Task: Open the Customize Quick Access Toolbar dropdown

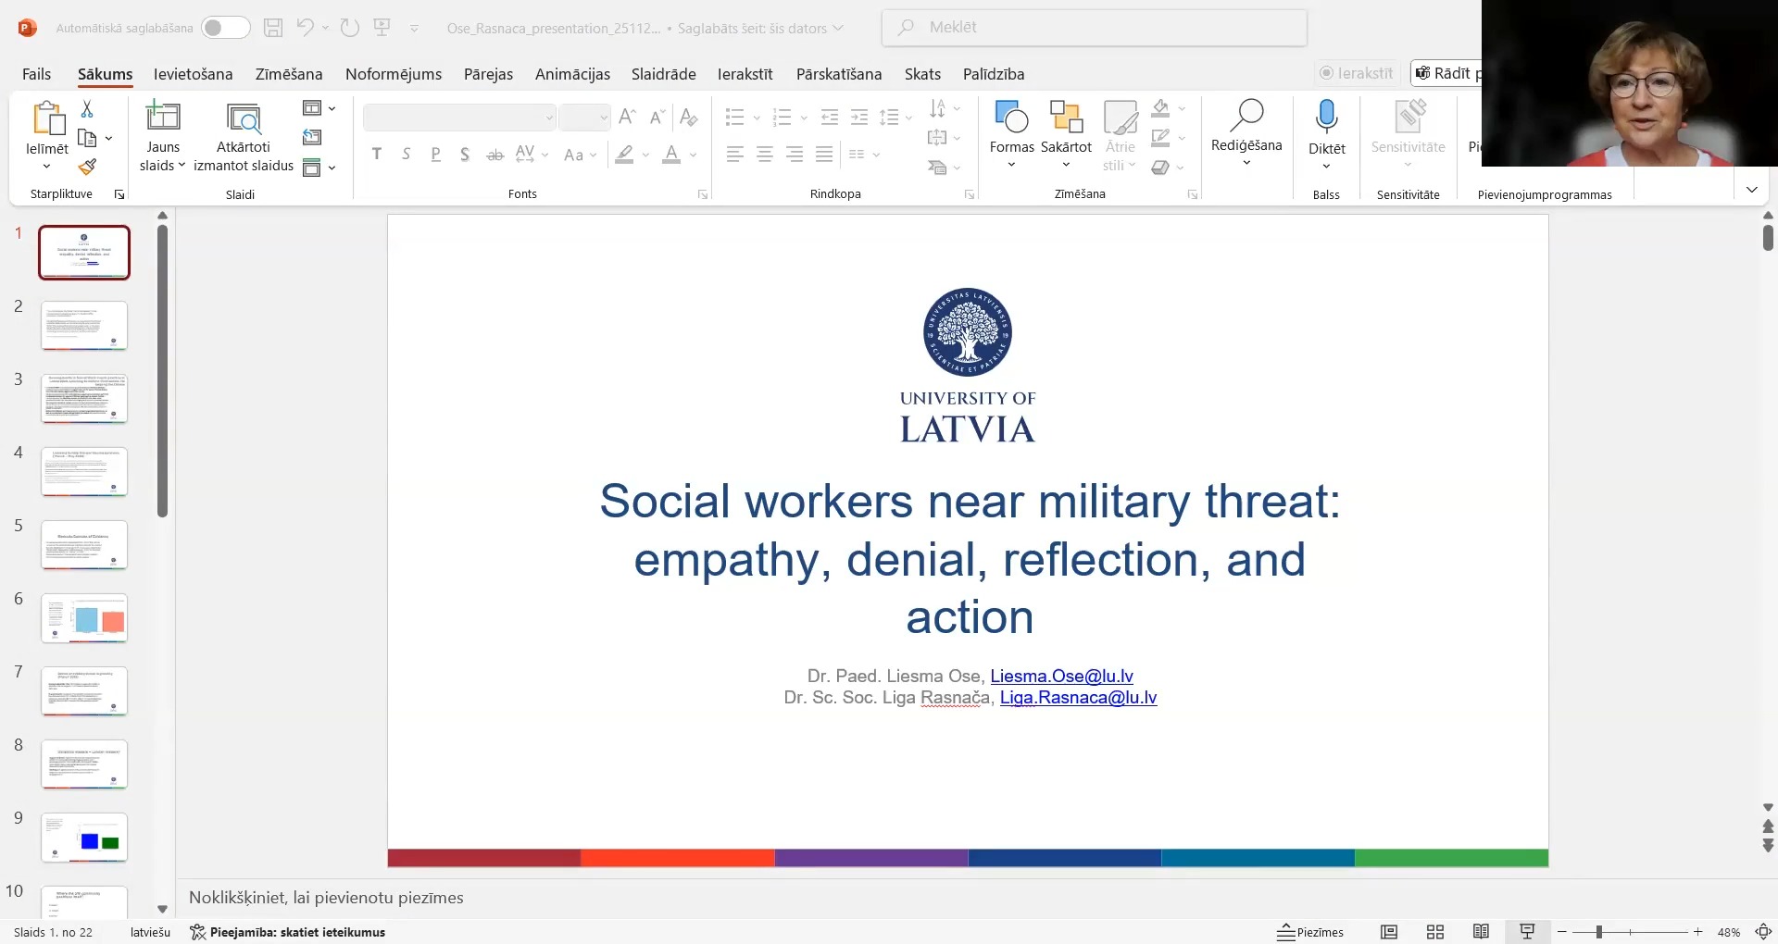Action: pyautogui.click(x=414, y=29)
